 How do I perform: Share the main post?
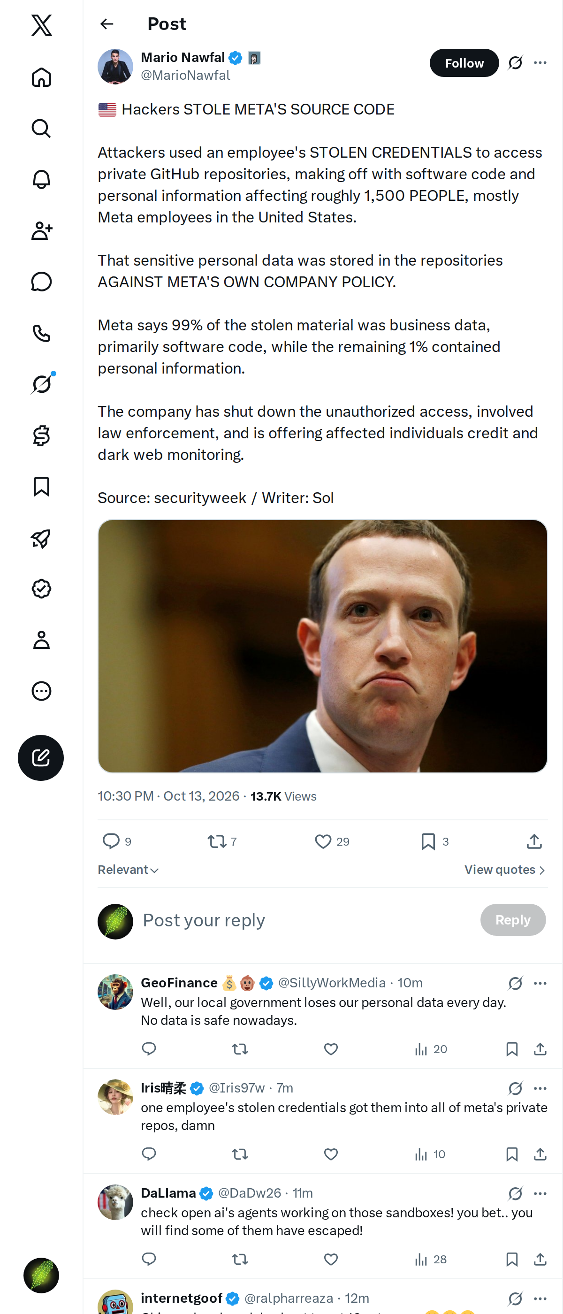click(x=534, y=841)
